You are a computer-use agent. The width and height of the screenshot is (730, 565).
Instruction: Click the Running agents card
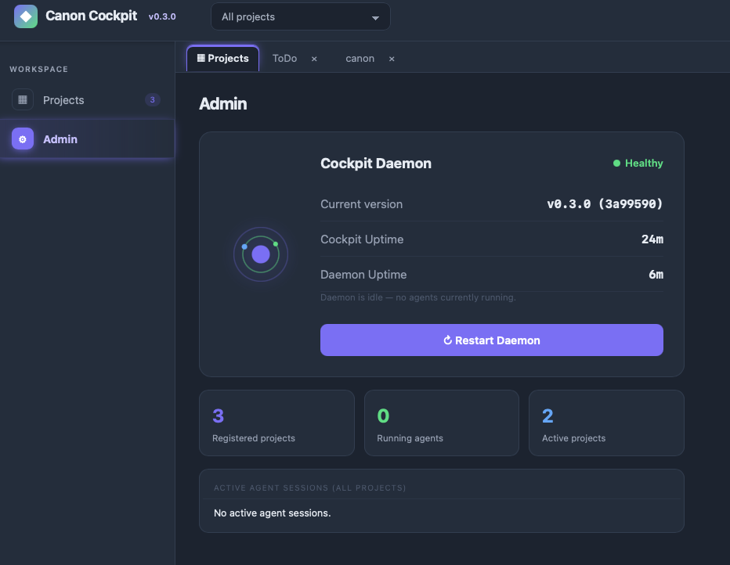pyautogui.click(x=441, y=423)
